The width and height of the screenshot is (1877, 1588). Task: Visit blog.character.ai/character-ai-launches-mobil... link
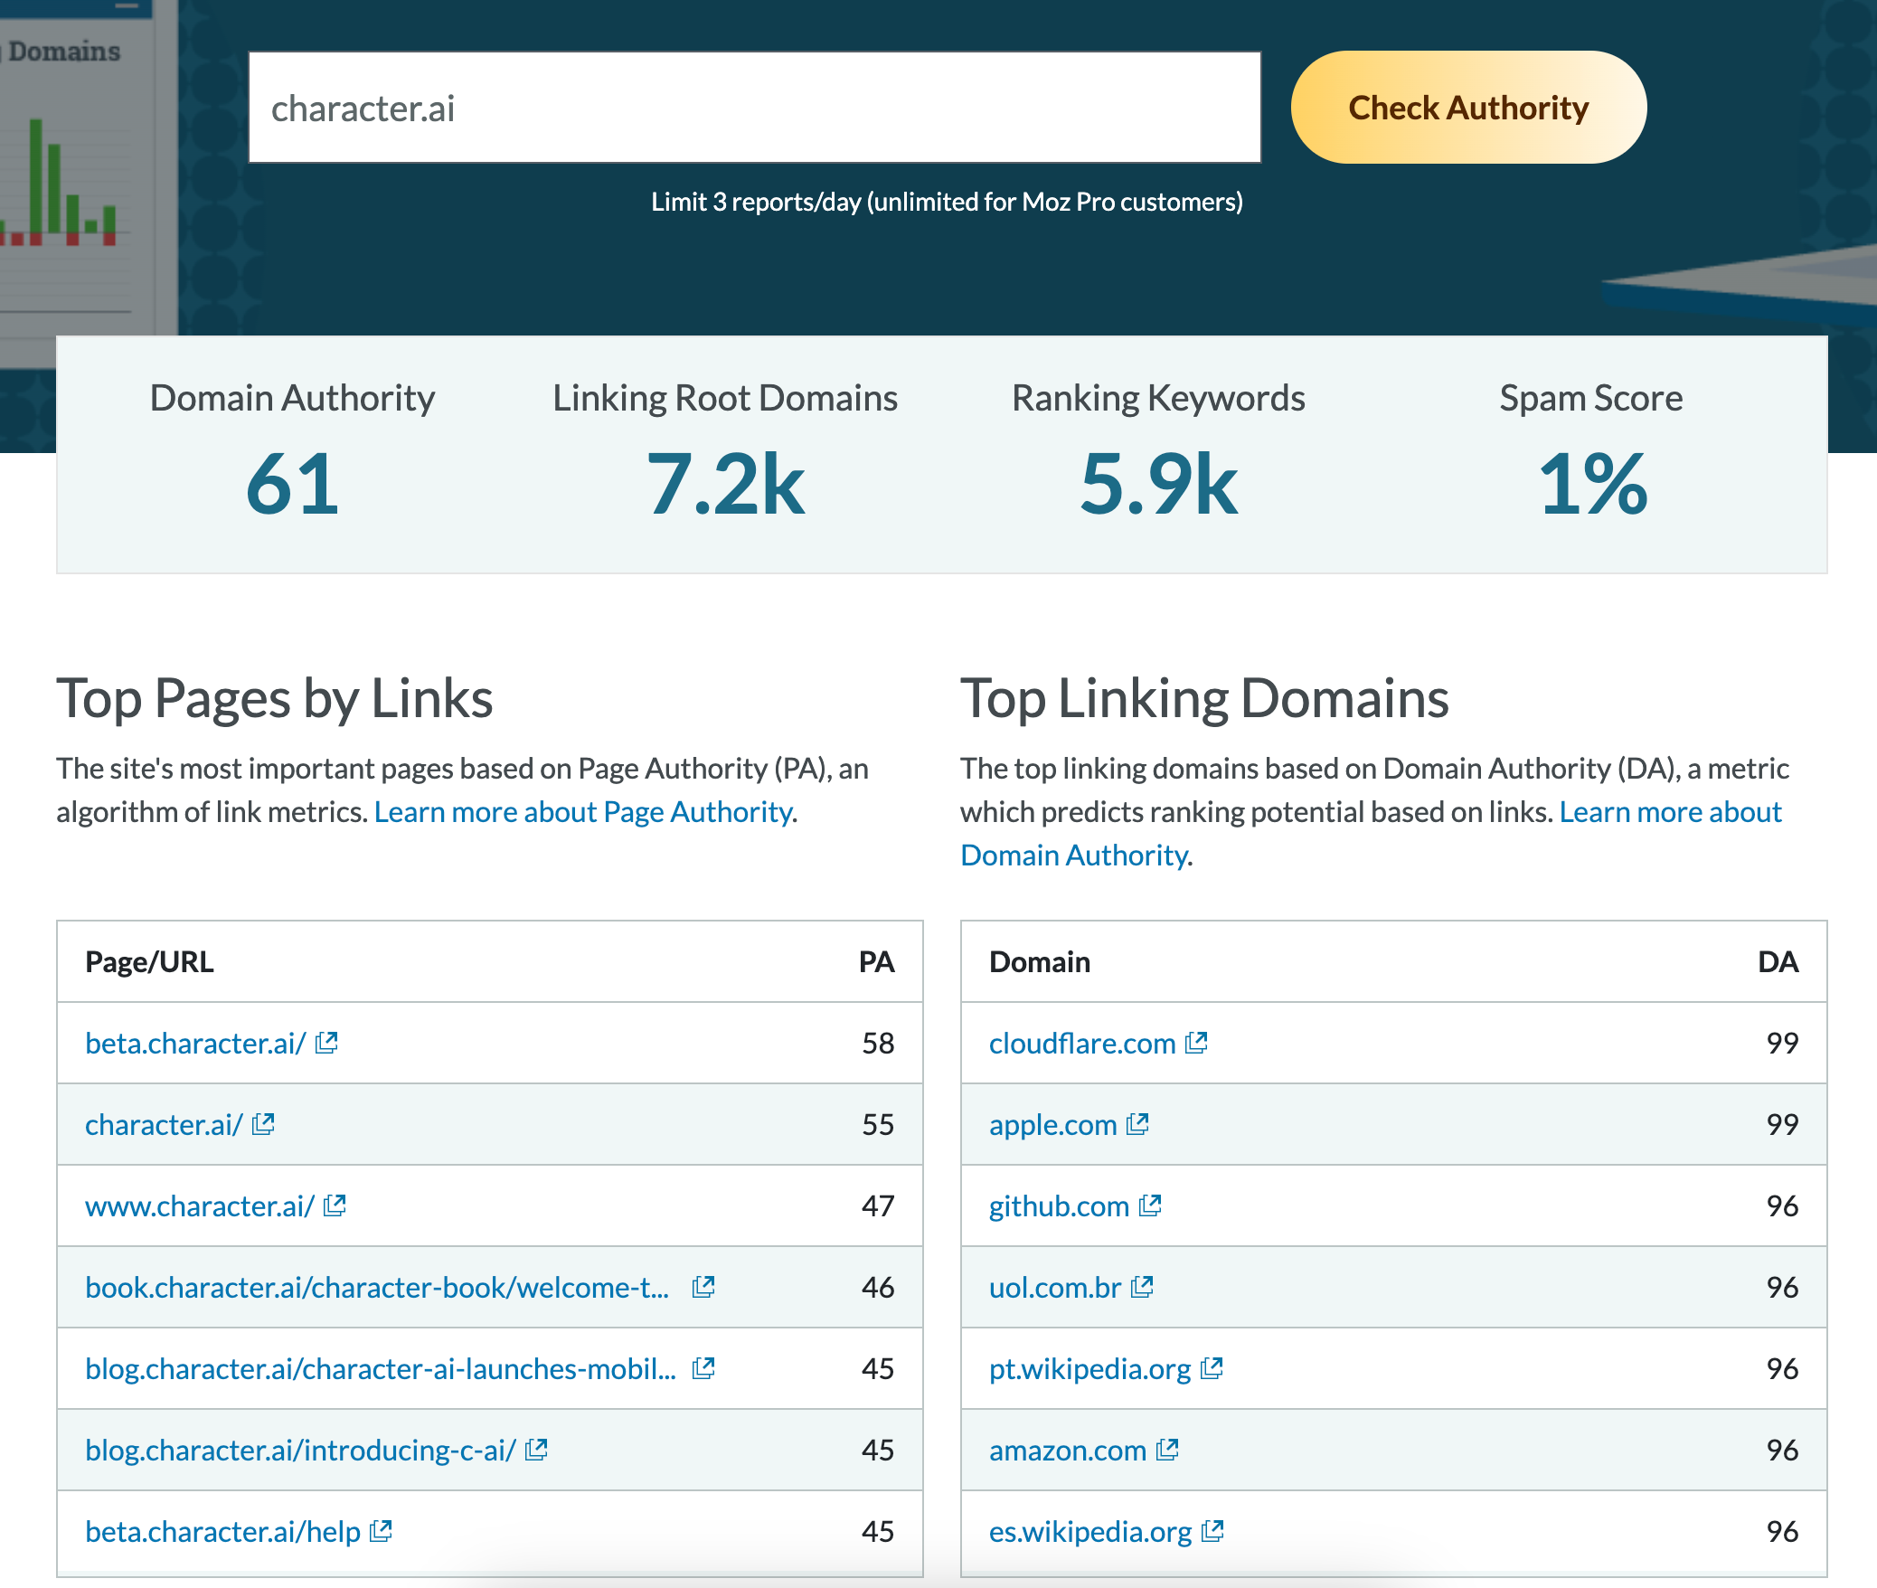tap(381, 1369)
